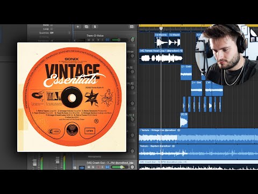This screenshot has height=194, width=258.
Task: Toggle the Loop checkbox in region inspector
Action: pyautogui.click(x=52, y=29)
